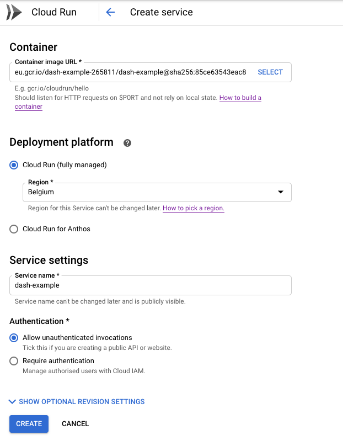Viewport: 343px width, 446px height.
Task: Click 'Tick this if you are creating' hint
Action: tap(97, 348)
